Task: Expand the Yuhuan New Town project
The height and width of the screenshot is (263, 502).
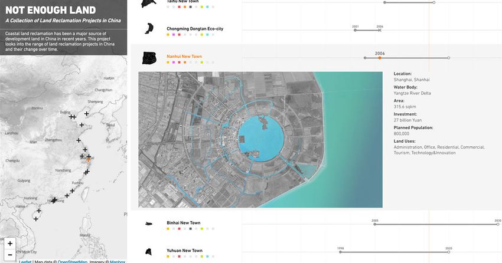Action: (184, 251)
